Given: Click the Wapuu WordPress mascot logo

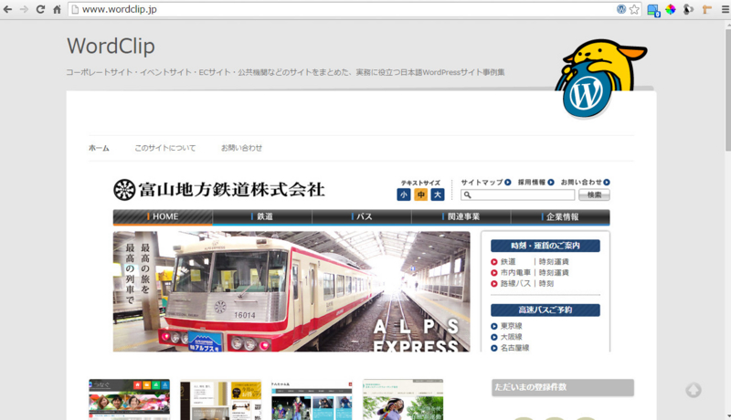Looking at the screenshot, I should coord(600,79).
